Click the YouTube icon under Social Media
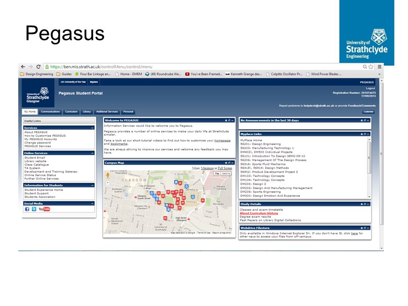Image resolution: width=408 pixels, height=306 pixels. [x=44, y=209]
